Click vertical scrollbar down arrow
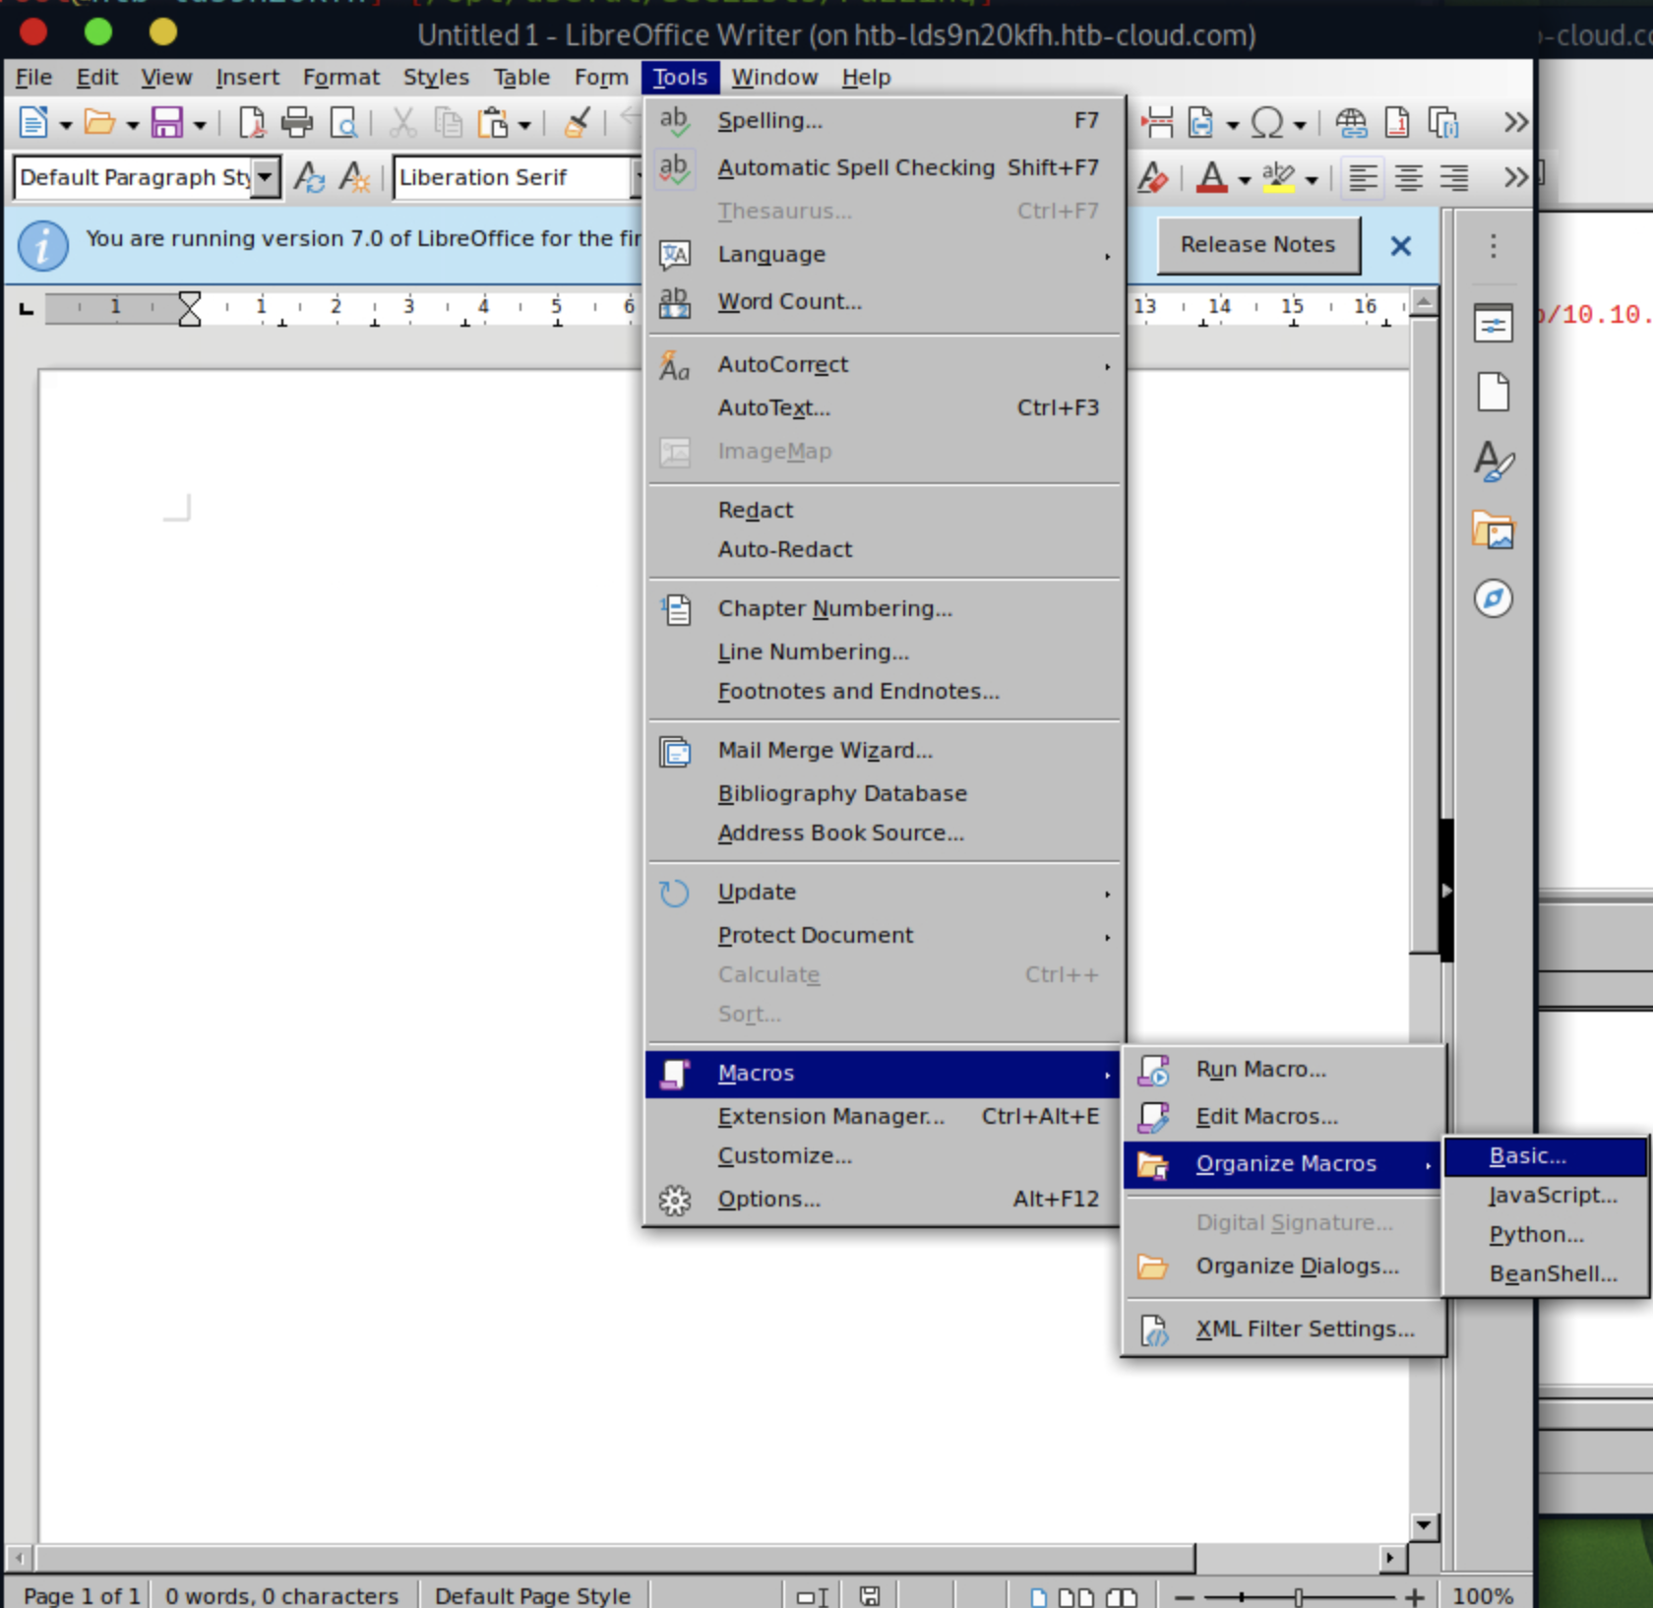The image size is (1653, 1608). 1424,1525
